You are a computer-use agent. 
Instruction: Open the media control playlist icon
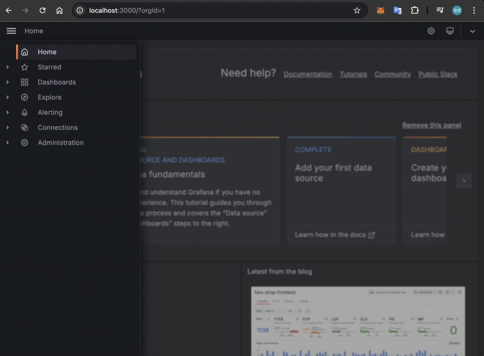(x=440, y=10)
